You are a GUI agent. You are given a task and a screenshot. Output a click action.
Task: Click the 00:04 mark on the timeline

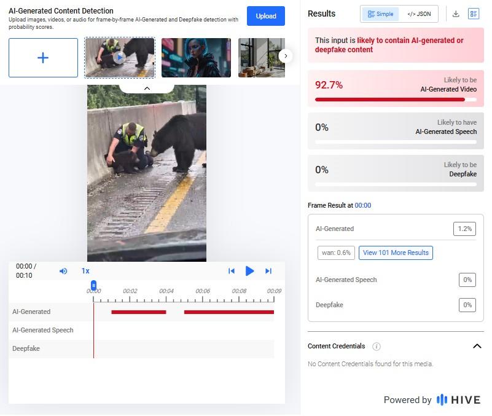coord(166,291)
